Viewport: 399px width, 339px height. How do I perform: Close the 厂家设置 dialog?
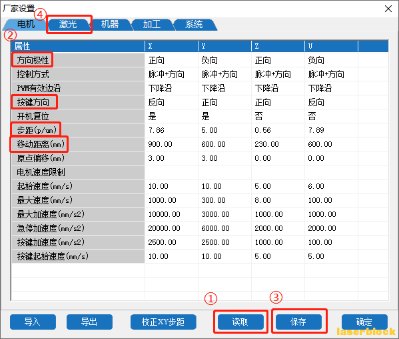388,9
